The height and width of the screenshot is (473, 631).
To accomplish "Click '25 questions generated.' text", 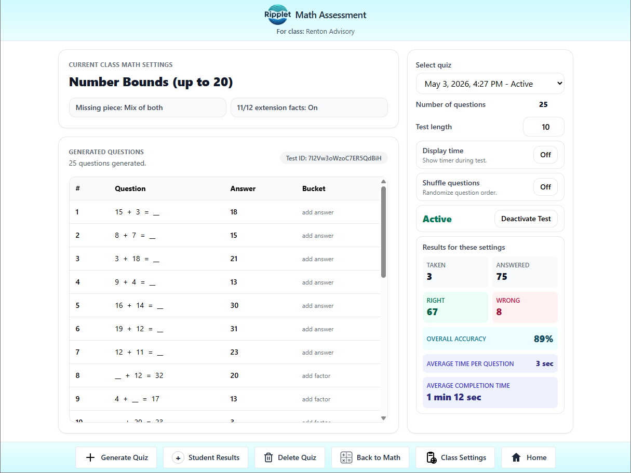I will (x=108, y=163).
